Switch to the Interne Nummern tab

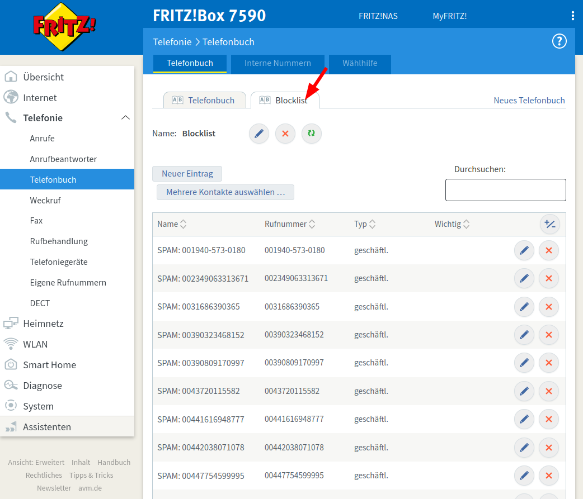coord(278,63)
